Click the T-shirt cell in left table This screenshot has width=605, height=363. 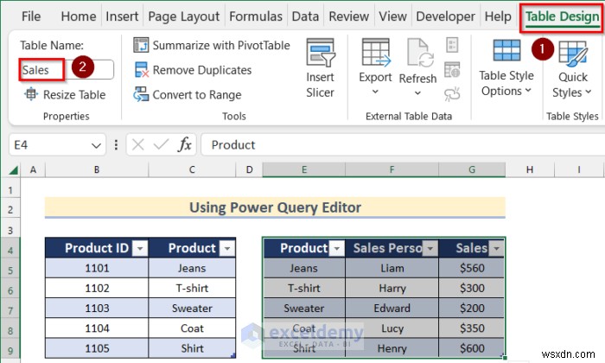(192, 288)
